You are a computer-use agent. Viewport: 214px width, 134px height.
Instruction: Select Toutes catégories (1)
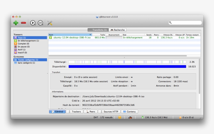[x=30, y=60]
